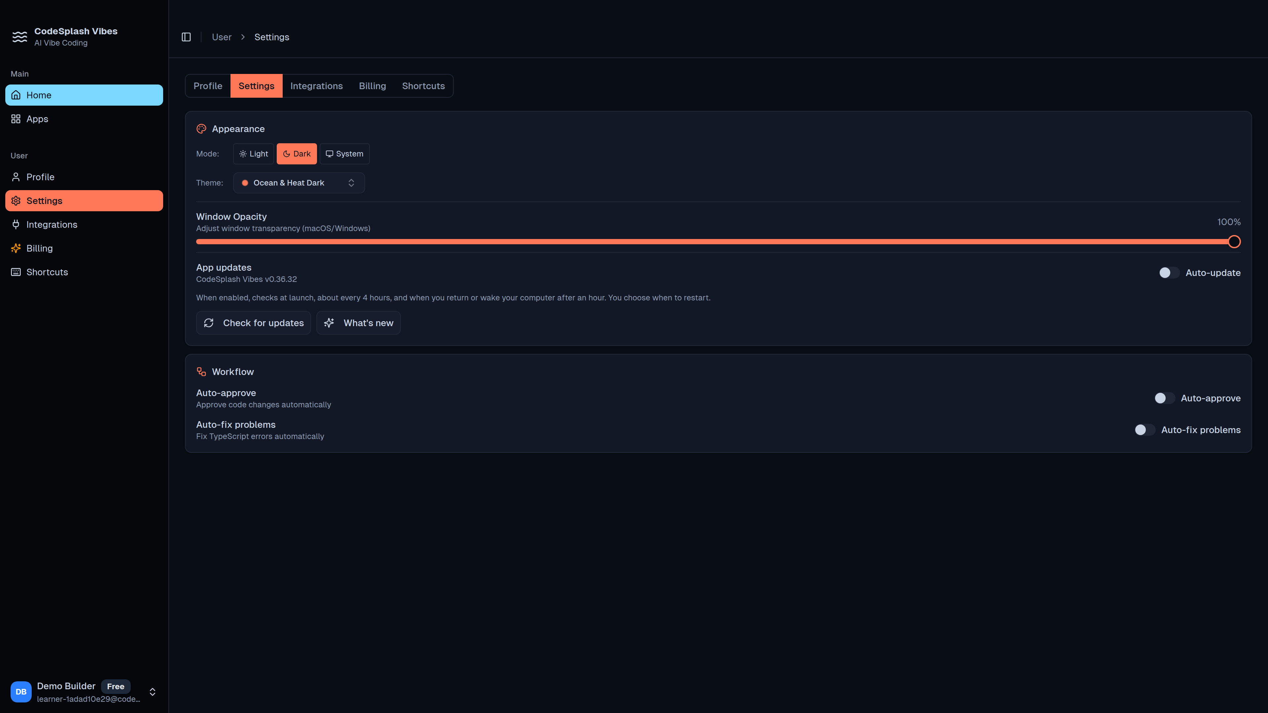1268x713 pixels.
Task: Click the sparkles icon on What's new
Action: (x=329, y=323)
